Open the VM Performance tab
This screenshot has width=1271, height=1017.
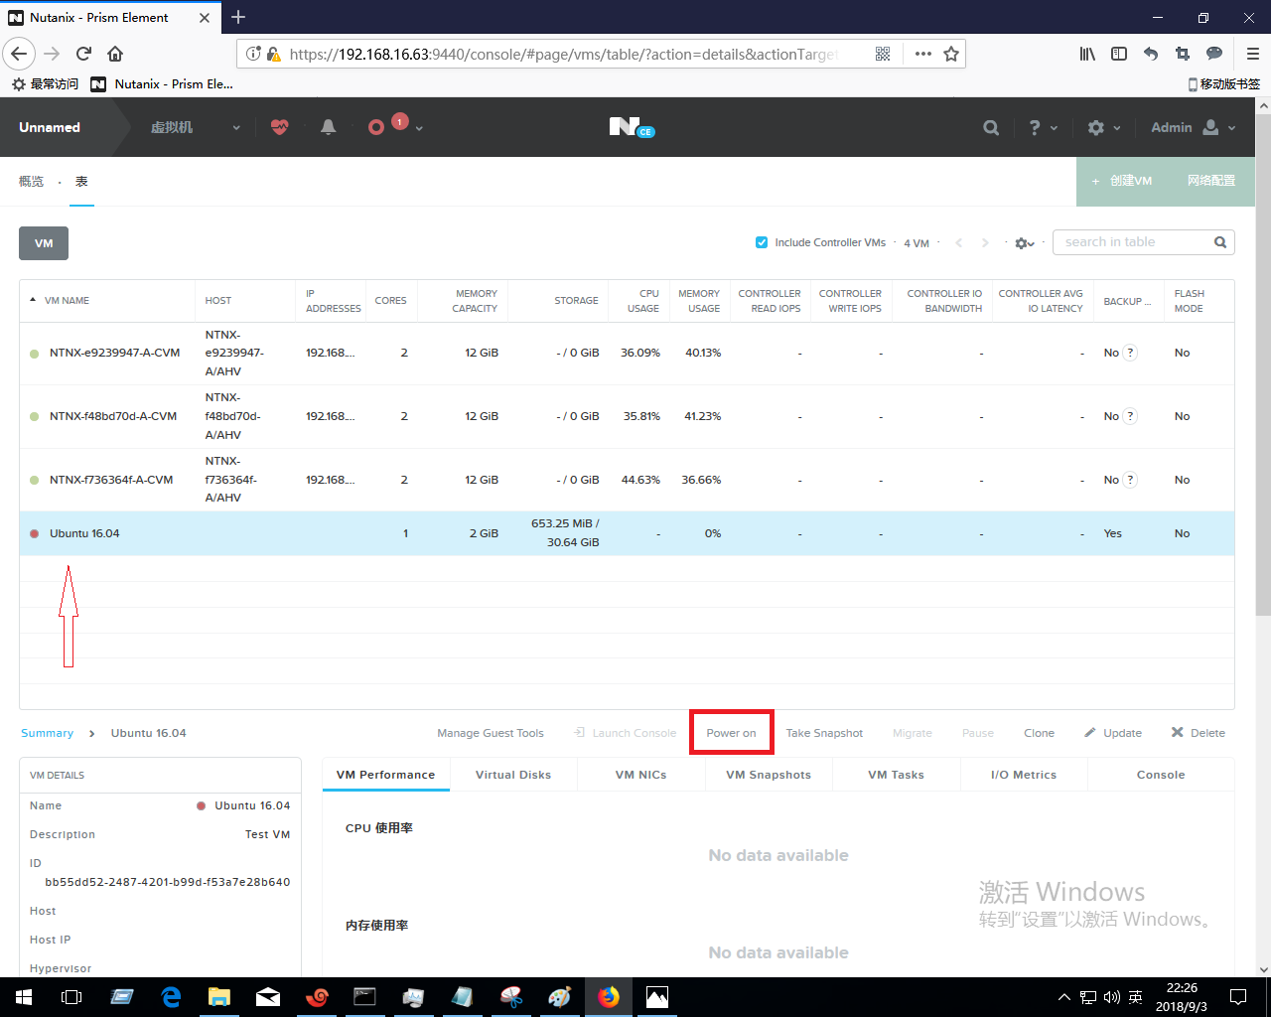coord(385,775)
